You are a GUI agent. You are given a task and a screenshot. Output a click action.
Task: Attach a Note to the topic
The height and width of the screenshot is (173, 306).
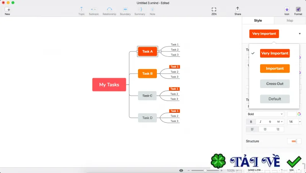(152, 11)
